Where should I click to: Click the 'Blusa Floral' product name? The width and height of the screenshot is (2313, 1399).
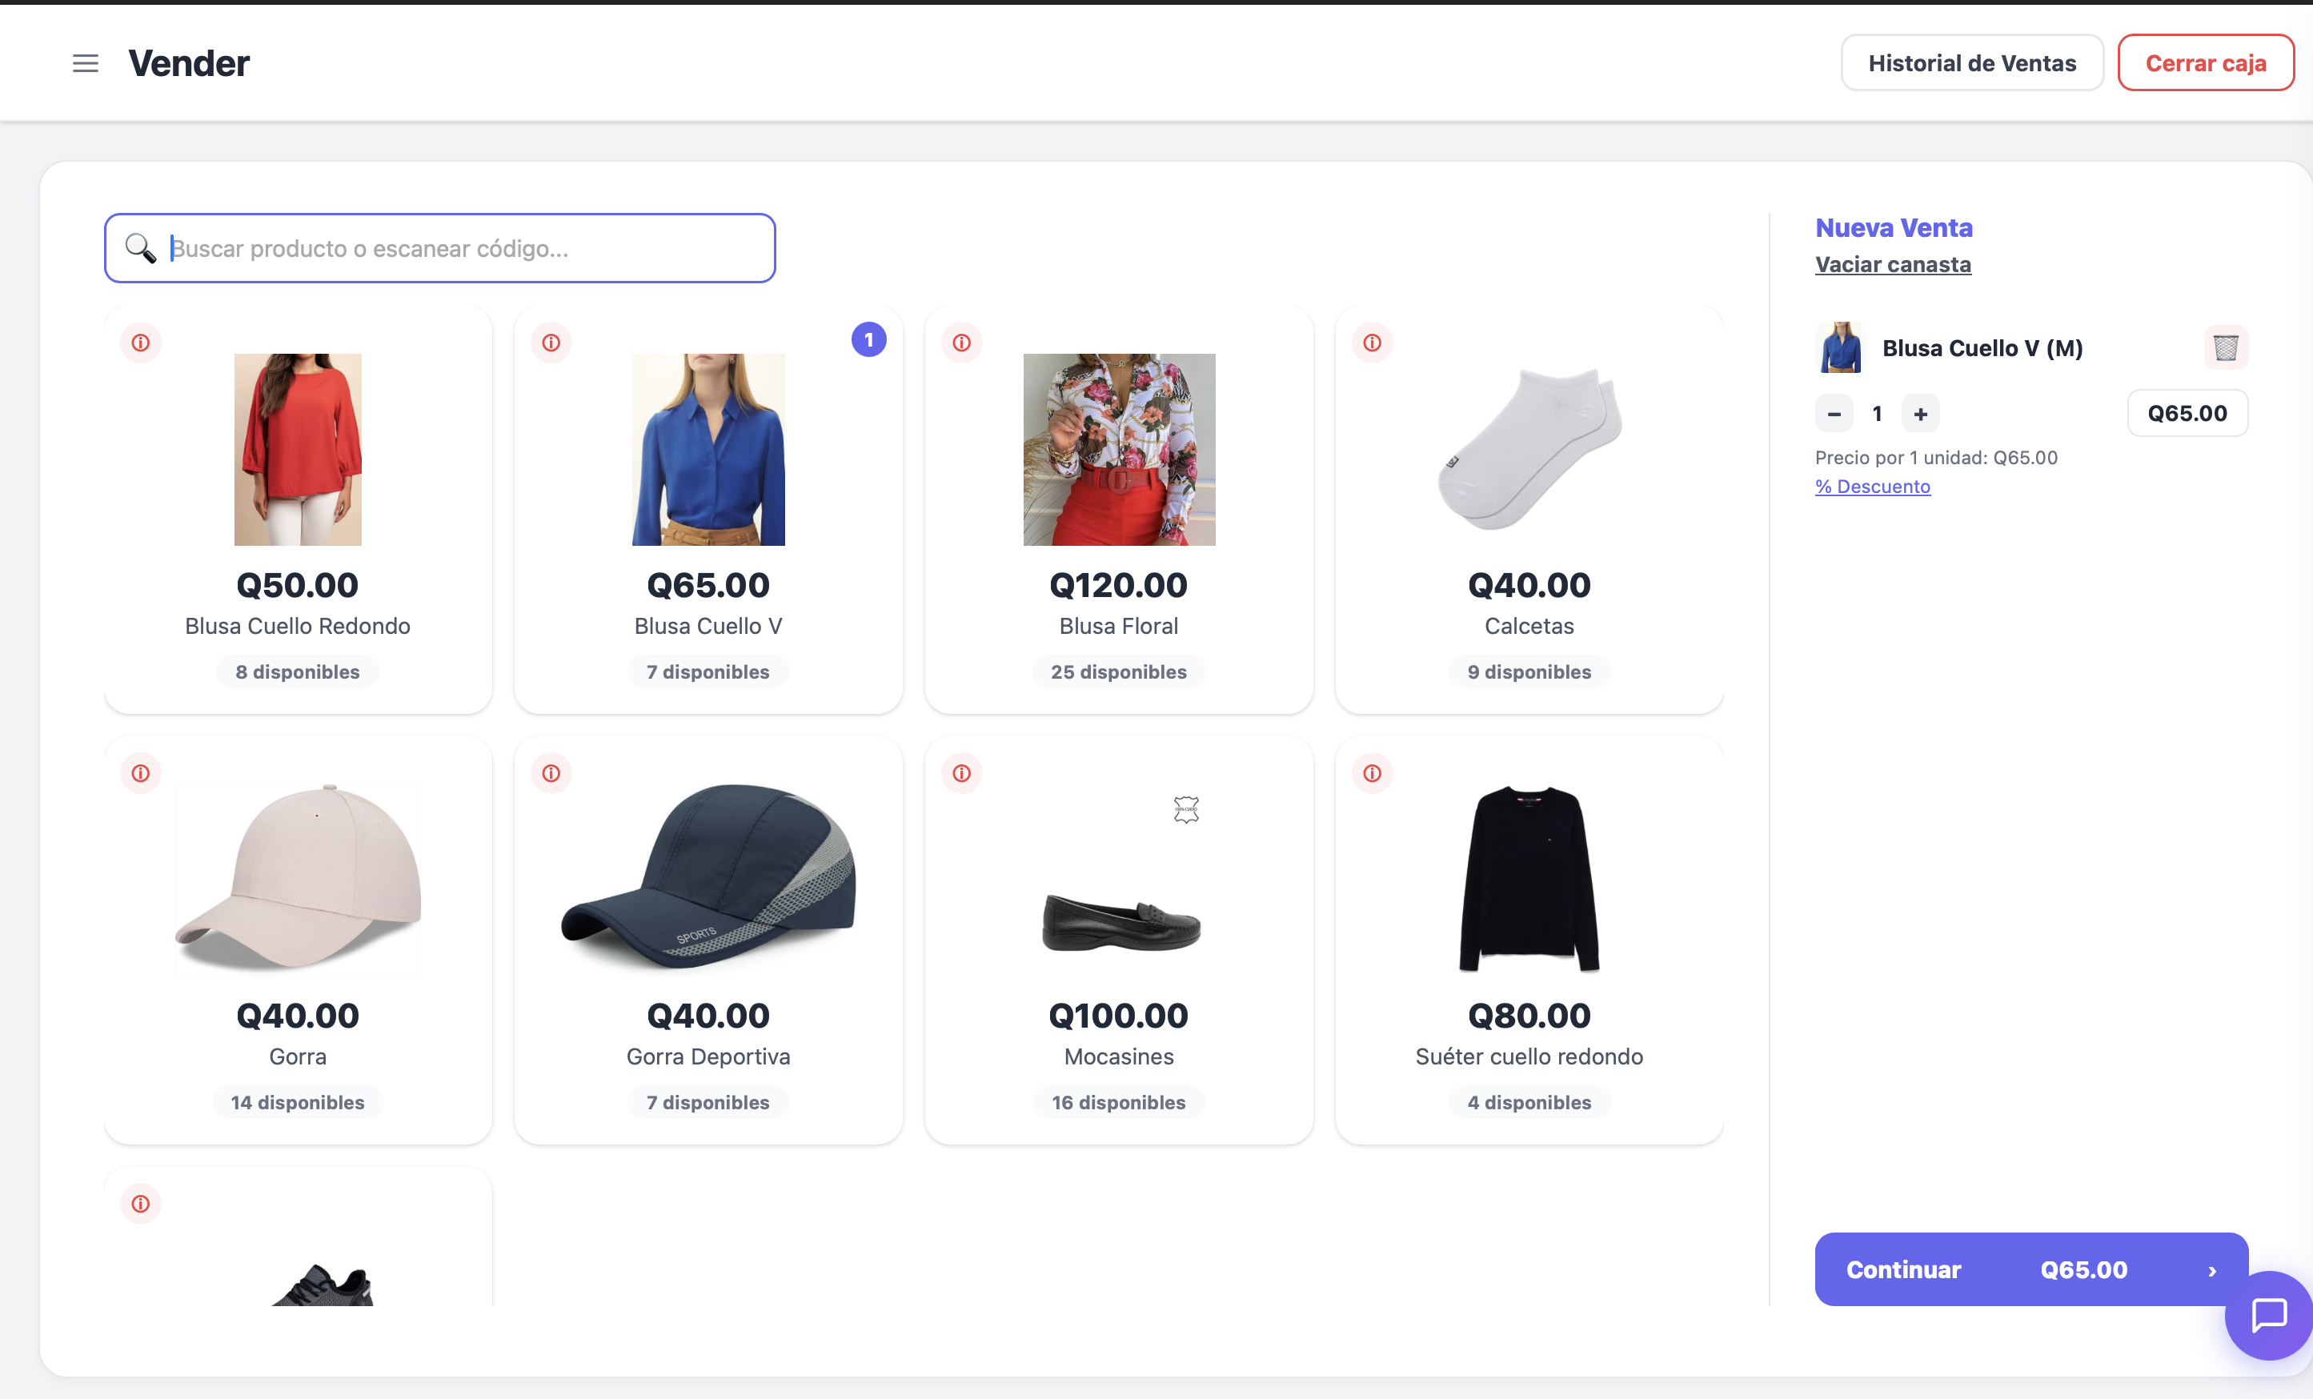click(1118, 626)
